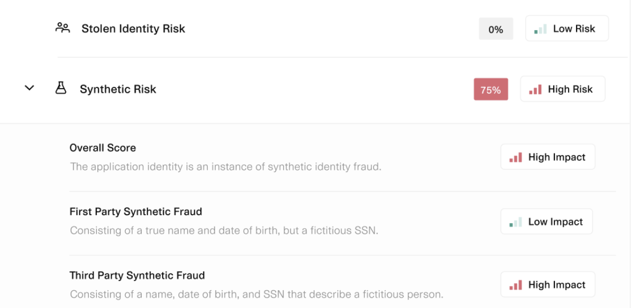631x308 pixels.
Task: Click the Low Risk button
Action: (567, 28)
